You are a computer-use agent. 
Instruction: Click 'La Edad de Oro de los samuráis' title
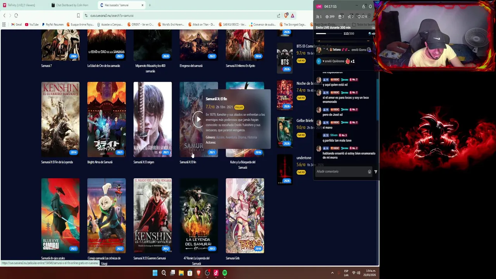[x=104, y=66]
